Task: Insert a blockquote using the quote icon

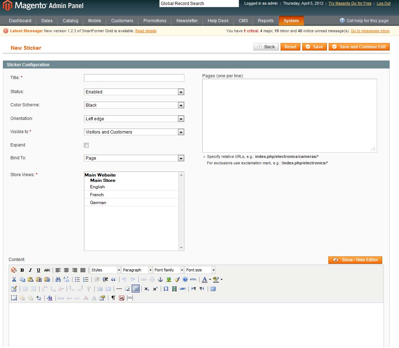Action: pyautogui.click(x=113, y=280)
